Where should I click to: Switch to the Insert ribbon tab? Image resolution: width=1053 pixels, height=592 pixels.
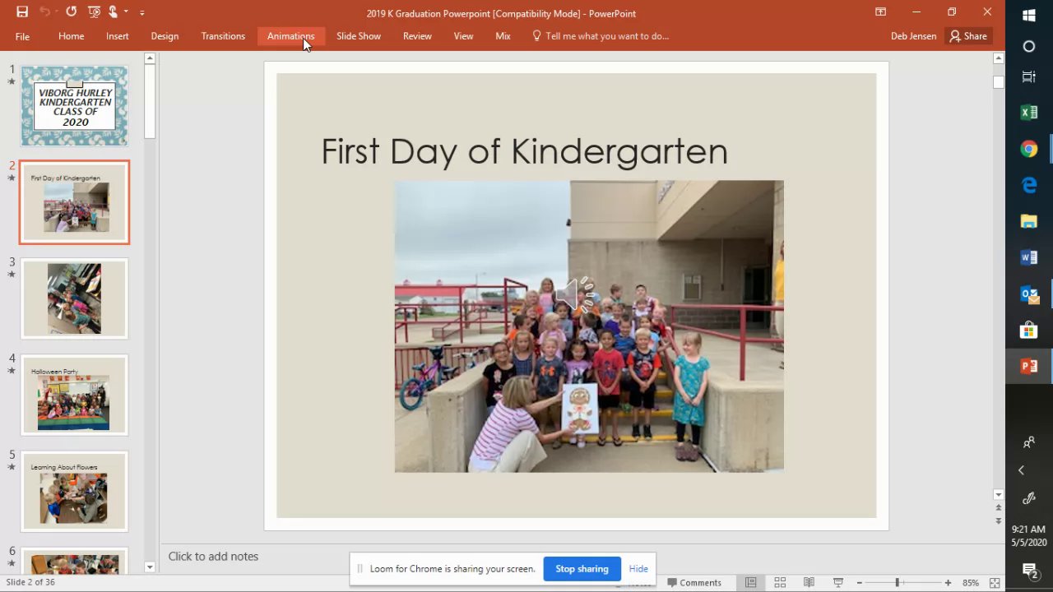pyautogui.click(x=118, y=36)
